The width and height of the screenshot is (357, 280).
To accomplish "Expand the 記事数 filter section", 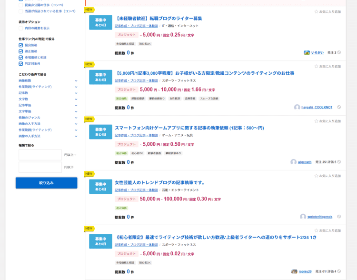I will pos(48,93).
